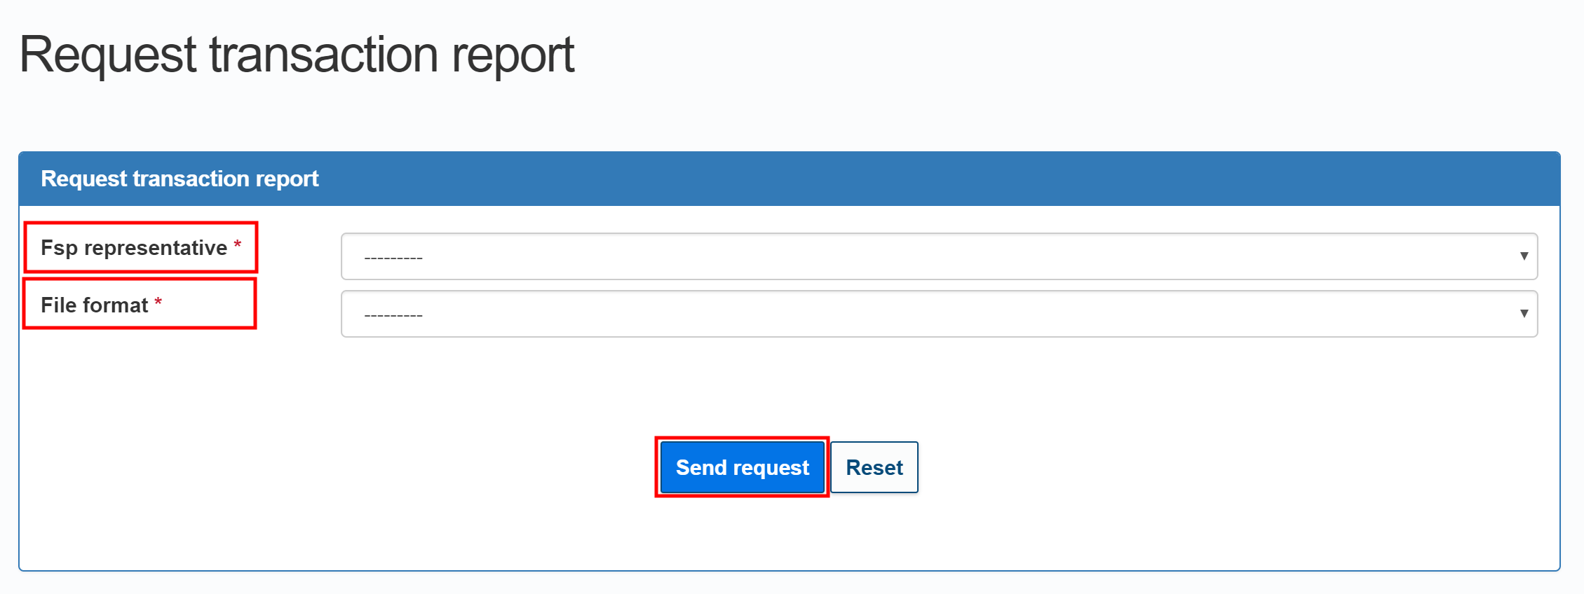The height and width of the screenshot is (594, 1584).
Task: Click inside the Fsp representative select field
Action: [701, 256]
